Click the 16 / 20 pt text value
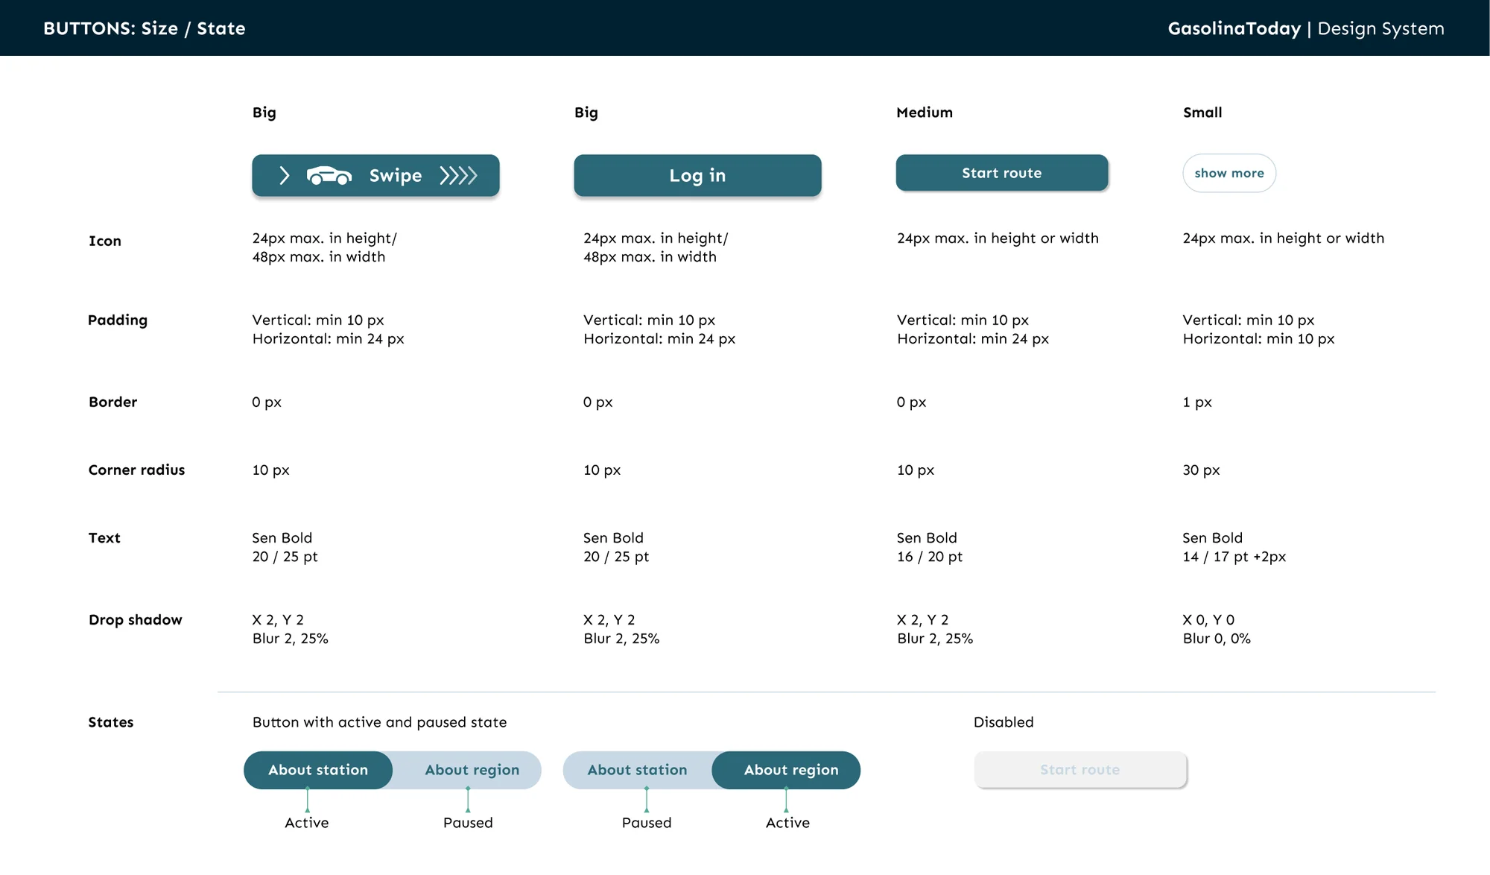 [x=930, y=557]
